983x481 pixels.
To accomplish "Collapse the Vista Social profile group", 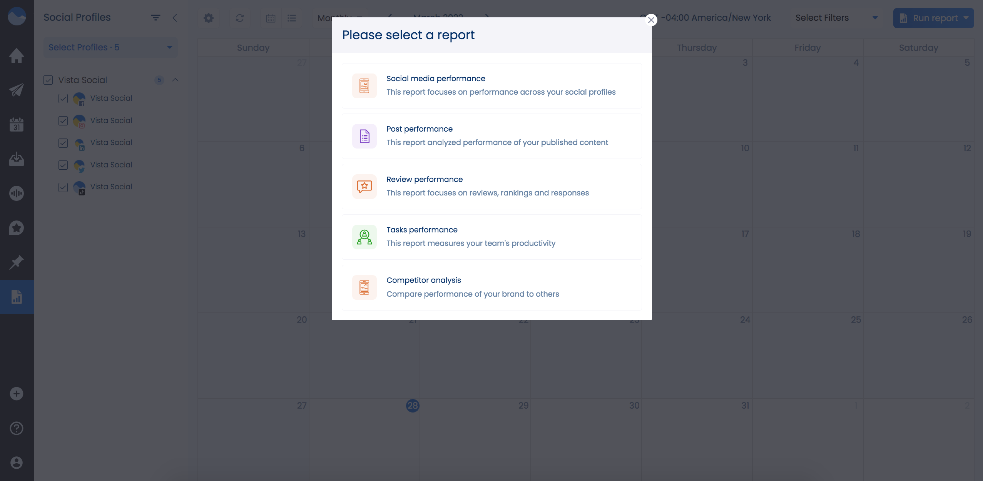I will (176, 80).
